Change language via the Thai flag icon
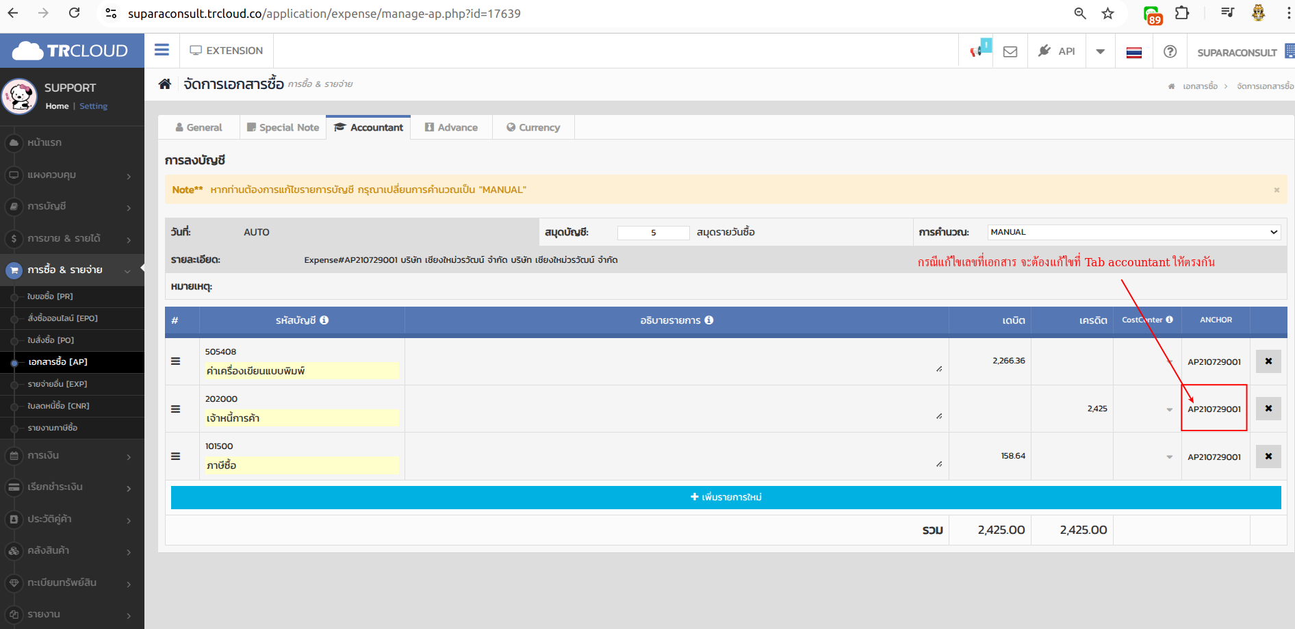The height and width of the screenshot is (629, 1295). [x=1134, y=52]
